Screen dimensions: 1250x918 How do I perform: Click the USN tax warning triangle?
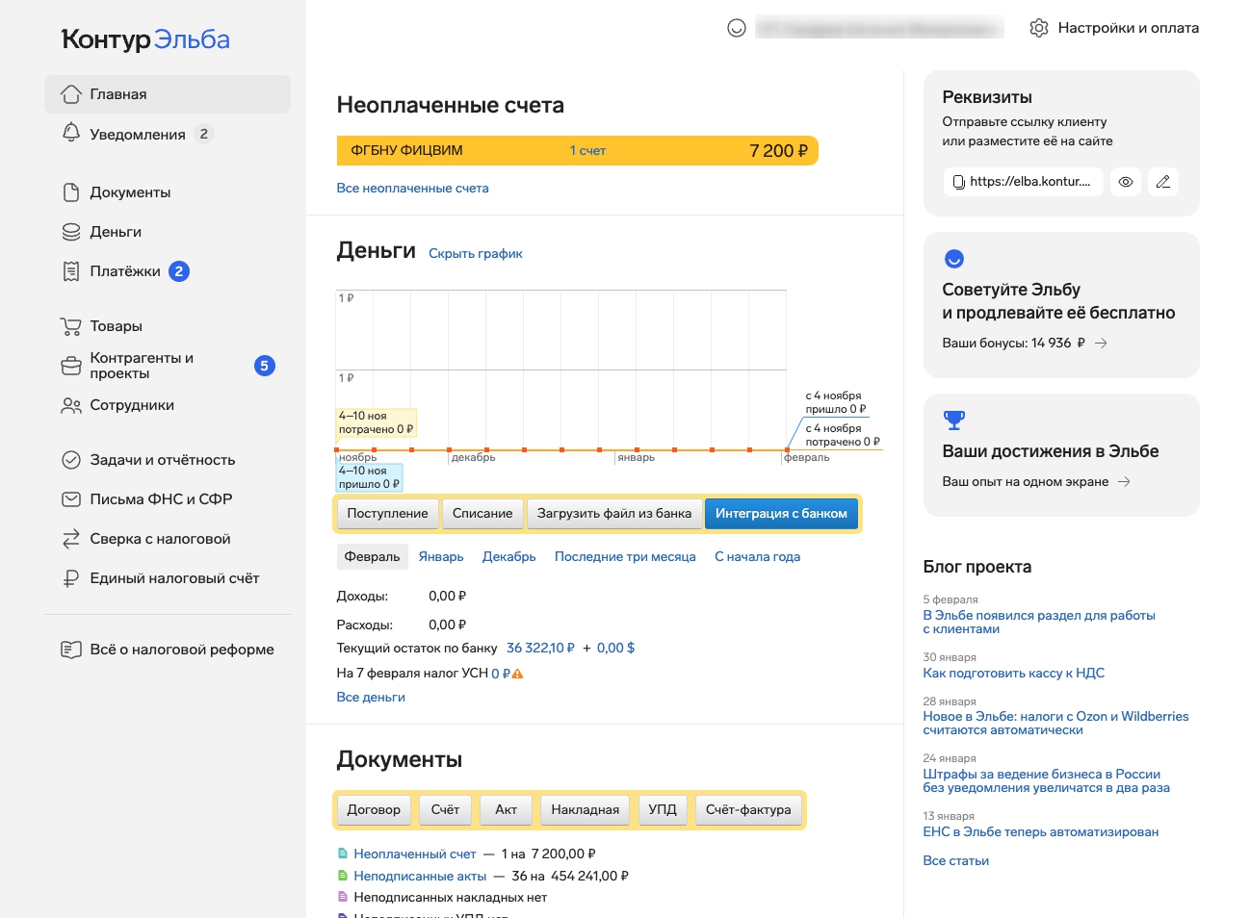(x=517, y=674)
